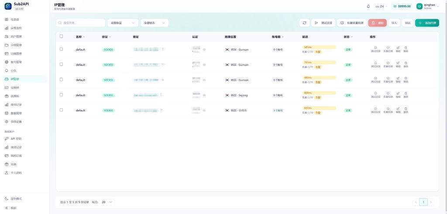
Task: Click the 搜索代理 search field
Action: tap(81, 23)
